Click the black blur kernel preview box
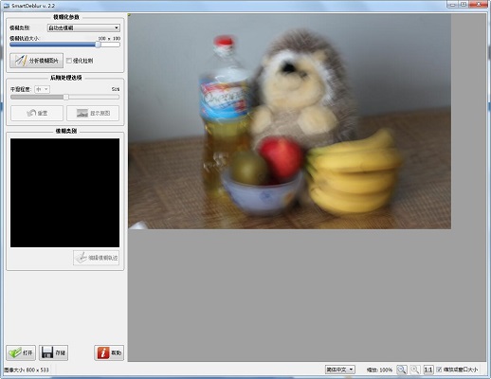The height and width of the screenshot is (379, 491). [65, 192]
